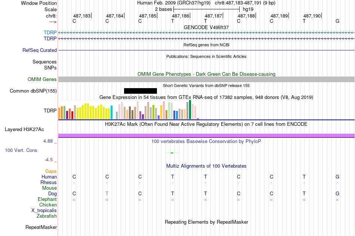Click the H3K27Ac Mark track title

point(206,124)
